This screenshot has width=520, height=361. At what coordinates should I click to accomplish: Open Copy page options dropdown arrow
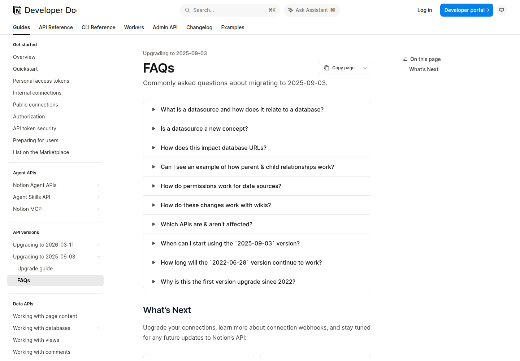365,68
